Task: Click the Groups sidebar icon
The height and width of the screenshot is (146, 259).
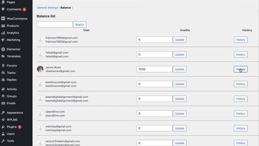Action: point(3,96)
